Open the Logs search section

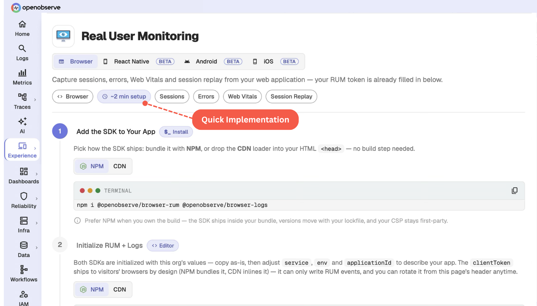(22, 53)
